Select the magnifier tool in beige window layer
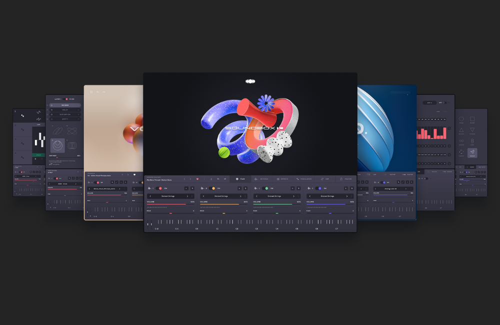The width and height of the screenshot is (500, 325). pyautogui.click(x=112, y=182)
